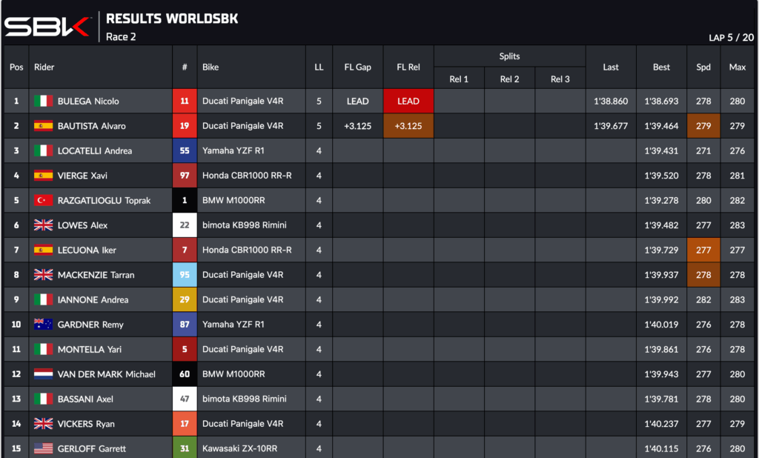Select the FL Gap column header
Viewport: 759px width, 458px height.
358,67
